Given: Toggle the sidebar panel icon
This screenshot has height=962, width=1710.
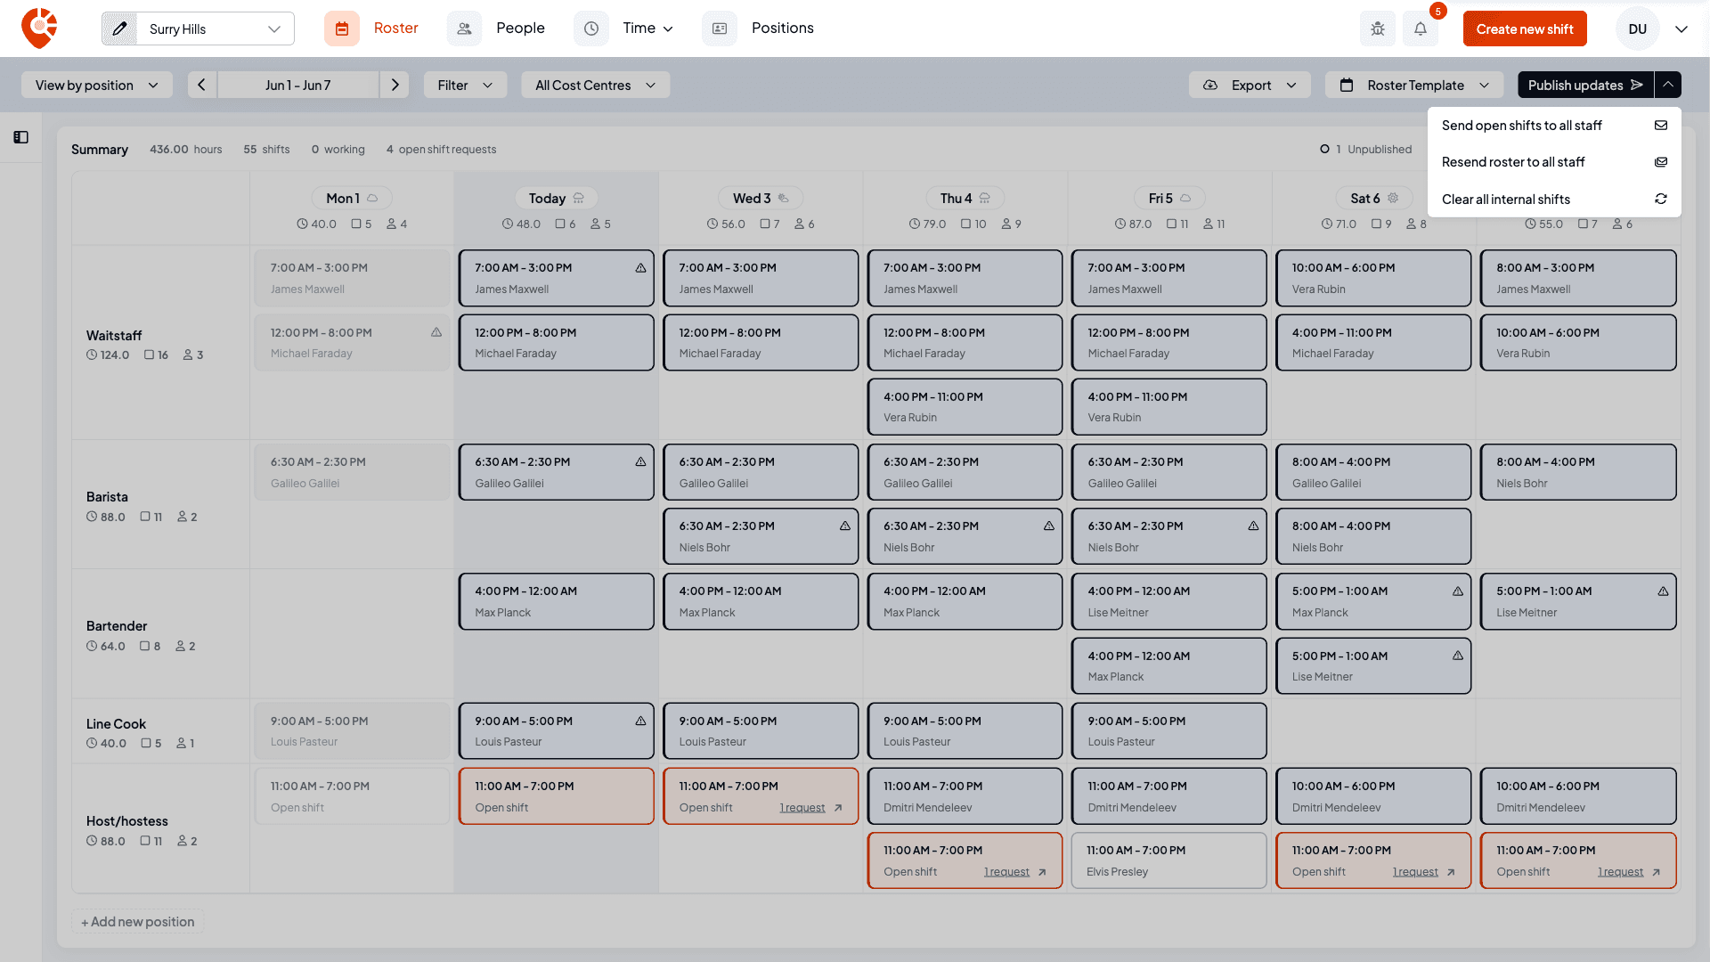Looking at the screenshot, I should pos(20,137).
